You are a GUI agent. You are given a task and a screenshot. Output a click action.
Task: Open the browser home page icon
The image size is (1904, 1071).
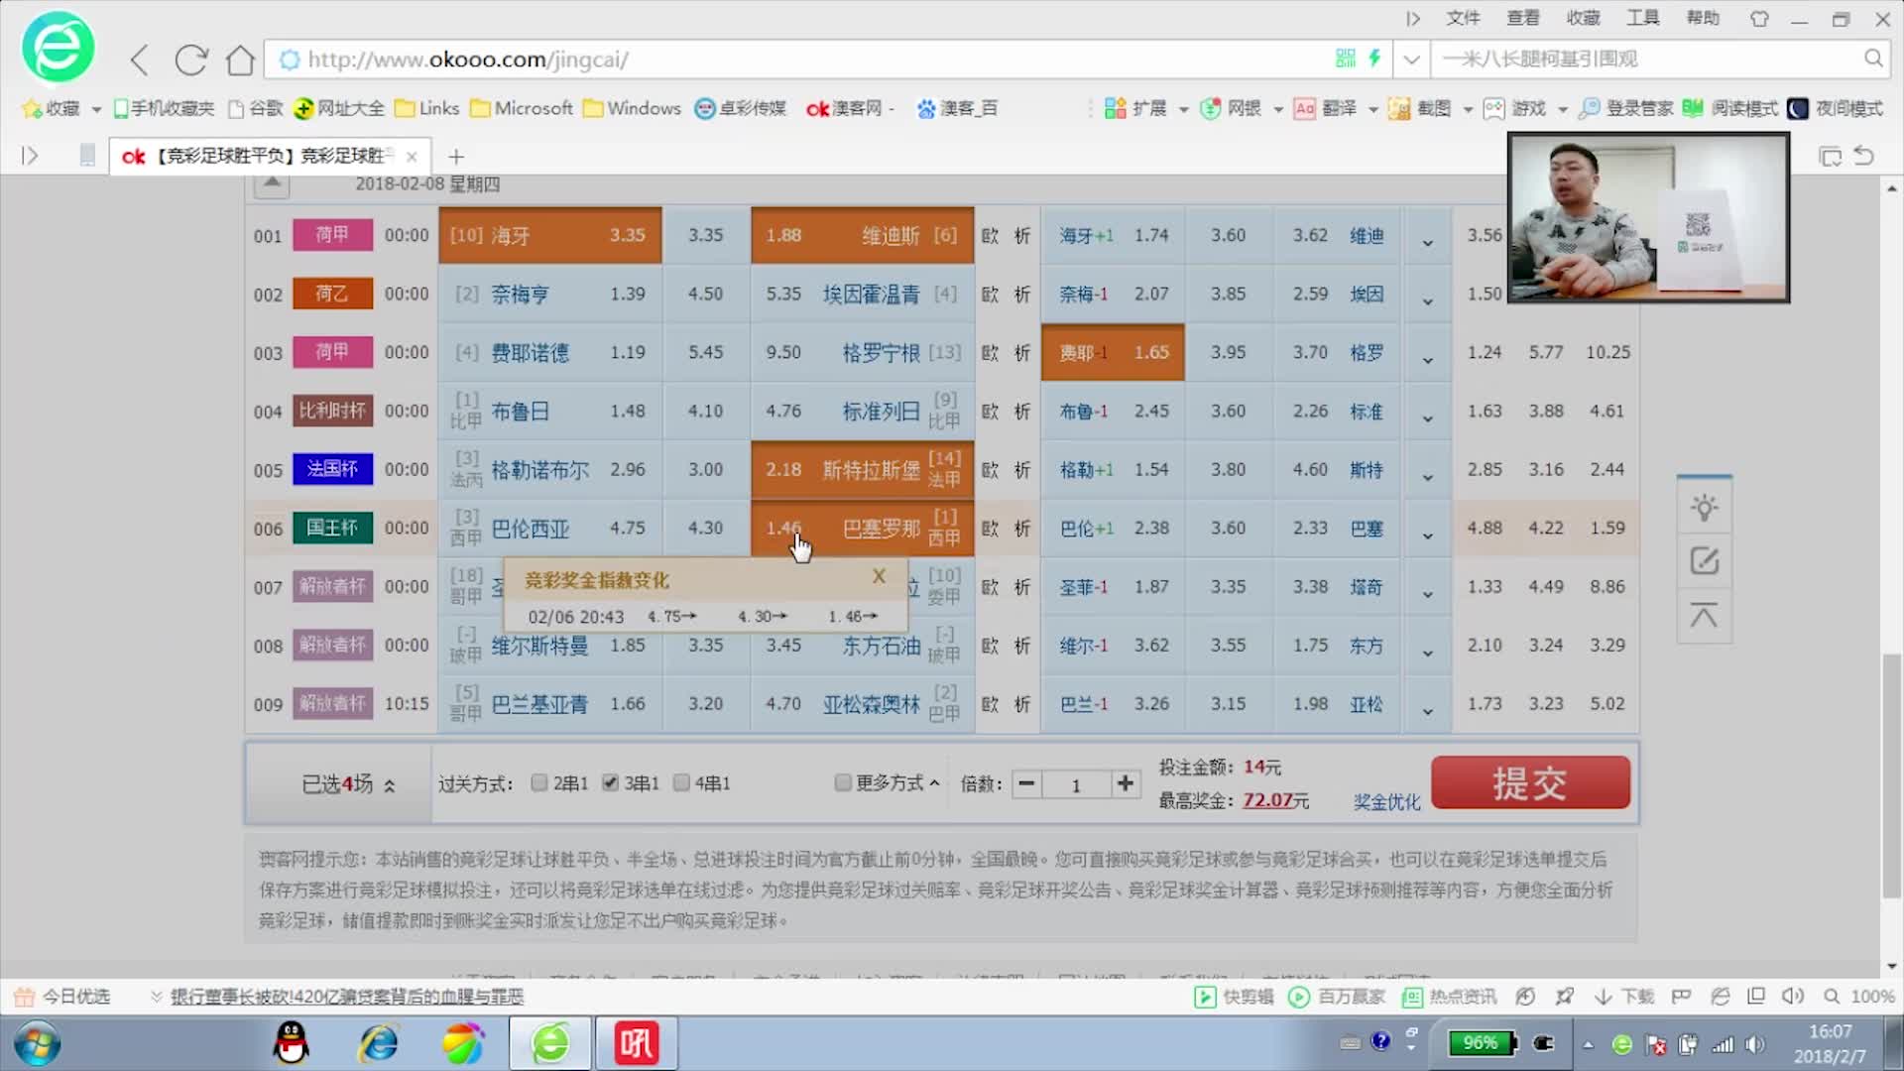[240, 59]
